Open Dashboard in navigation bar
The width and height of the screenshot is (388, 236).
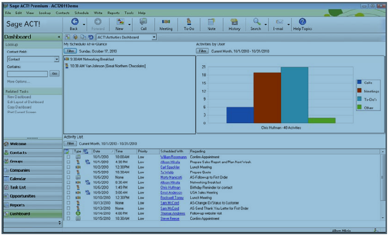pos(32,214)
